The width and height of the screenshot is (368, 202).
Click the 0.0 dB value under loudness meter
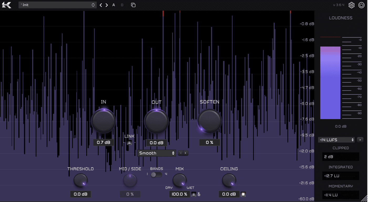tap(341, 126)
